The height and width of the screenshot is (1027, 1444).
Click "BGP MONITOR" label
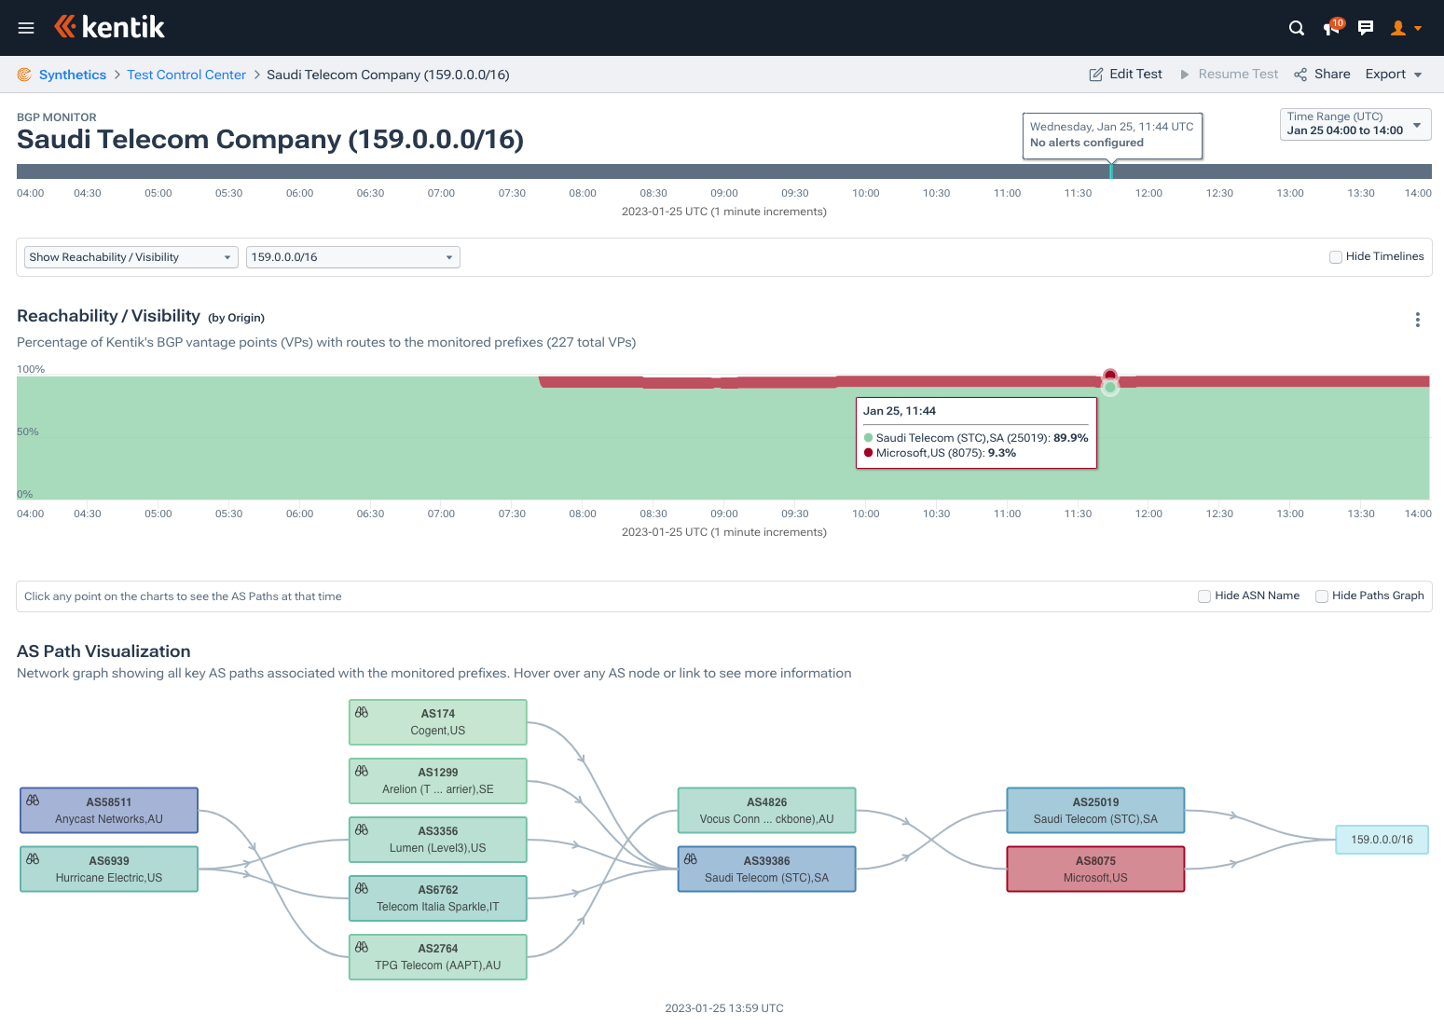coord(57,117)
